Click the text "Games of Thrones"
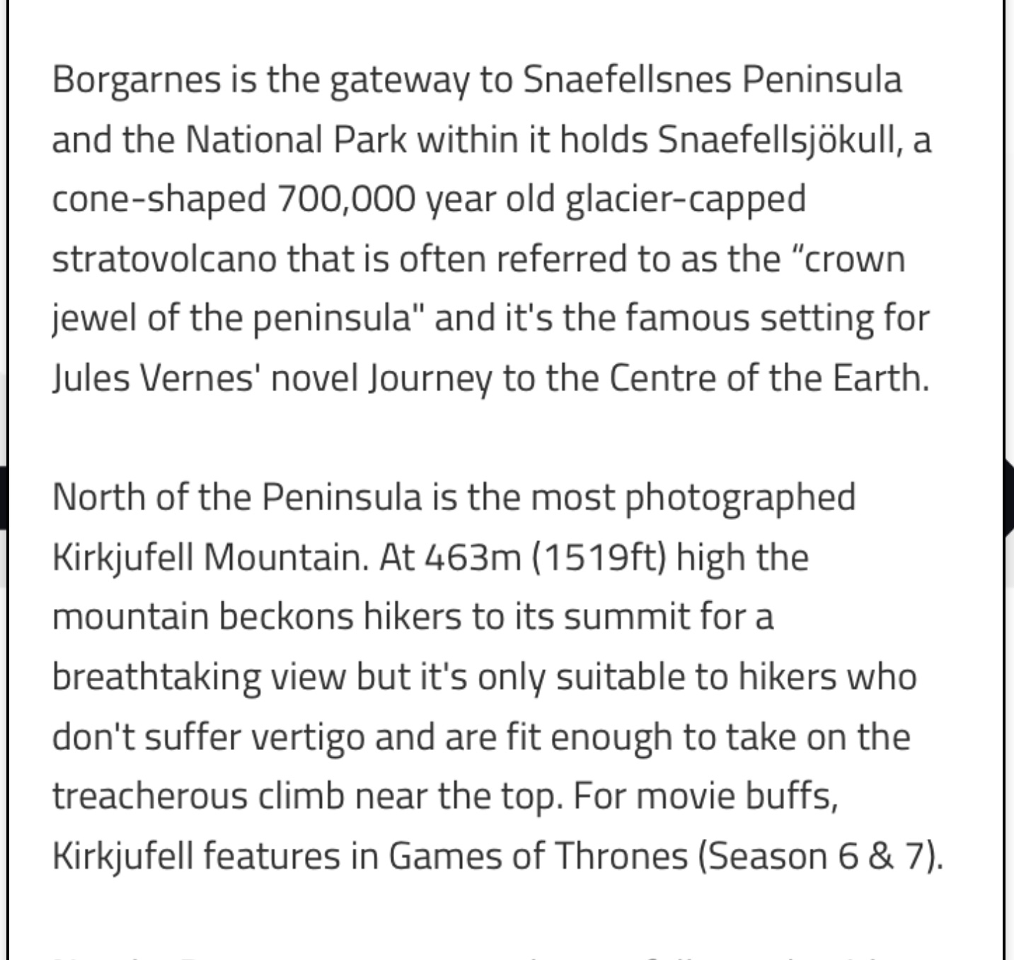Image resolution: width=1014 pixels, height=960 pixels. pyautogui.click(x=538, y=856)
